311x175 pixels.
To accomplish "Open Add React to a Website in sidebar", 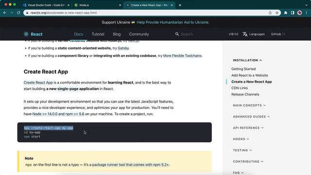I will click(249, 75).
